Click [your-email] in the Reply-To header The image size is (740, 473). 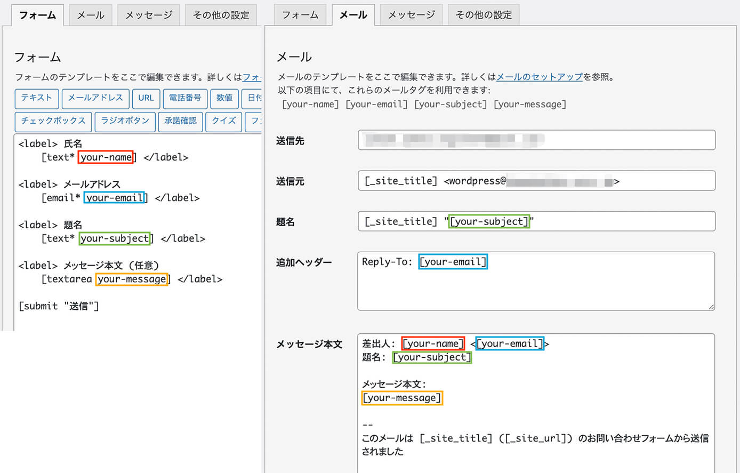[x=453, y=262]
